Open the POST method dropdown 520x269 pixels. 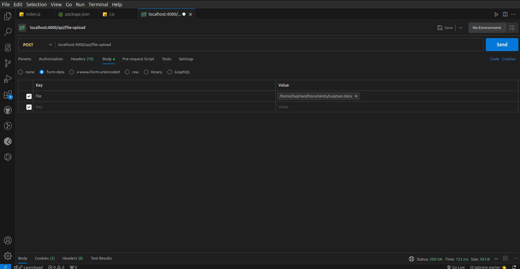(x=37, y=45)
